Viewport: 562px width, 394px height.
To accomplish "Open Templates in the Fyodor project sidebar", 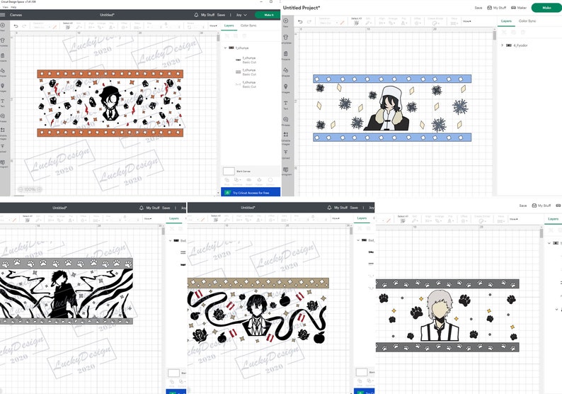I will [x=286, y=38].
